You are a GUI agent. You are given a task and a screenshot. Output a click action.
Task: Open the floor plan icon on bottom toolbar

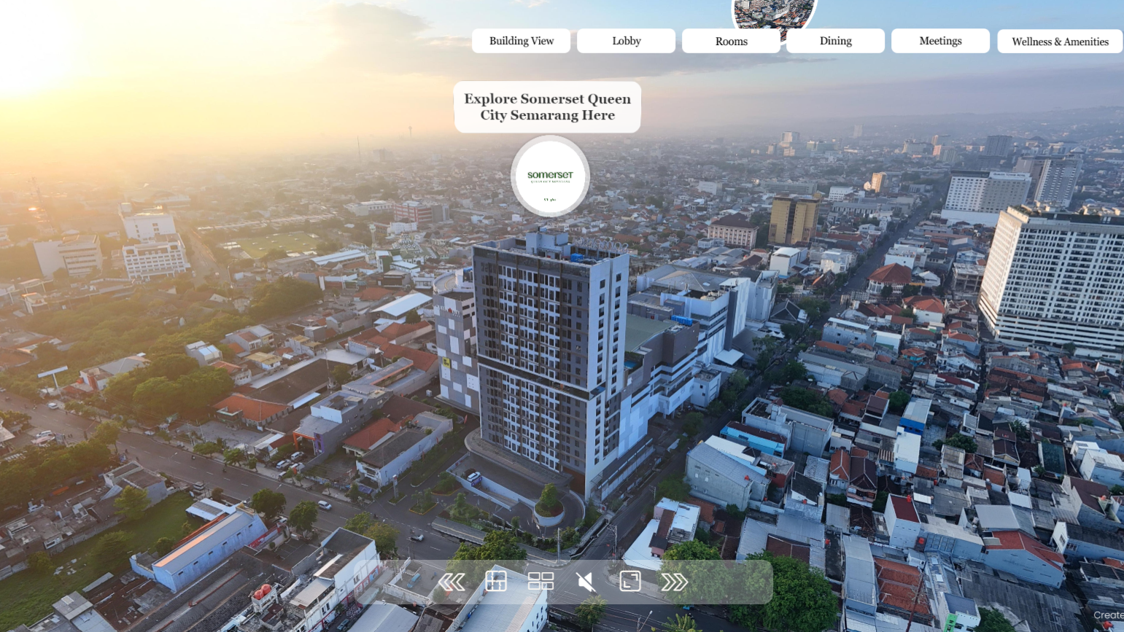click(497, 582)
